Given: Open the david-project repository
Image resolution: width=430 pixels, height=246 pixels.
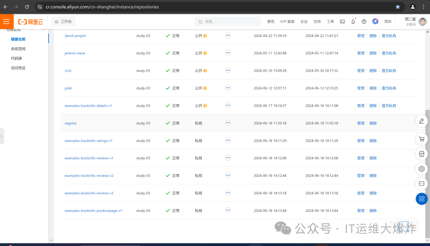Looking at the screenshot, I should 75,36.
